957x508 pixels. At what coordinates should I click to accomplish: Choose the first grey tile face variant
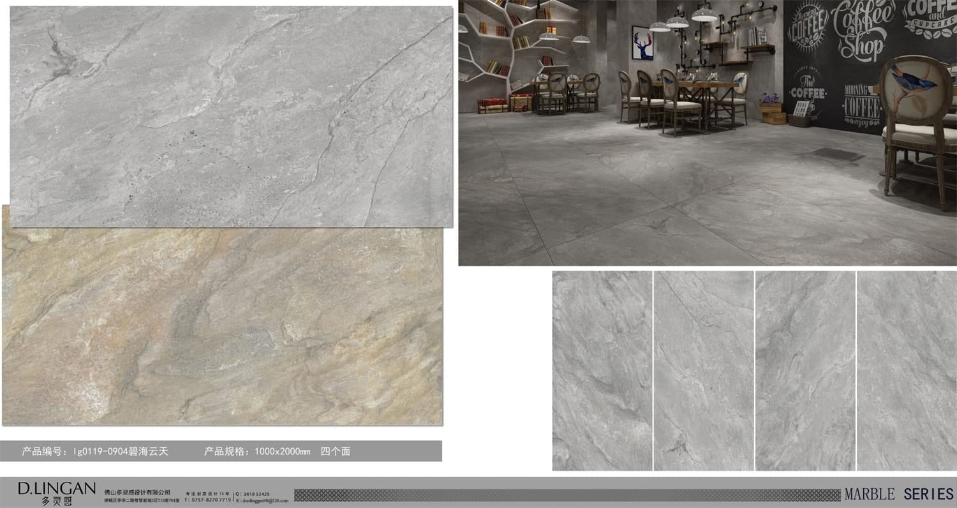coord(602,371)
